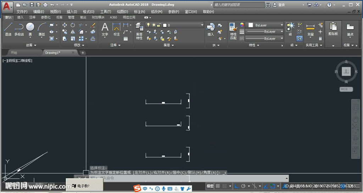
Task: Select the Arc (圆弧) tool
Action: (42, 29)
